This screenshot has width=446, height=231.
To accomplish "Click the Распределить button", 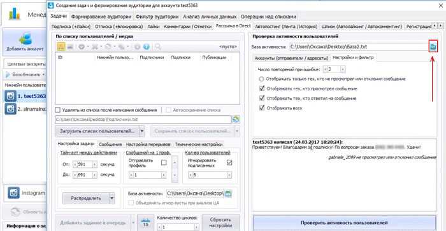I will coord(86,199).
